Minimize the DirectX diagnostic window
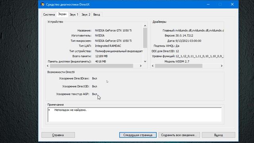This screenshot has width=254, height=143. [208, 4]
